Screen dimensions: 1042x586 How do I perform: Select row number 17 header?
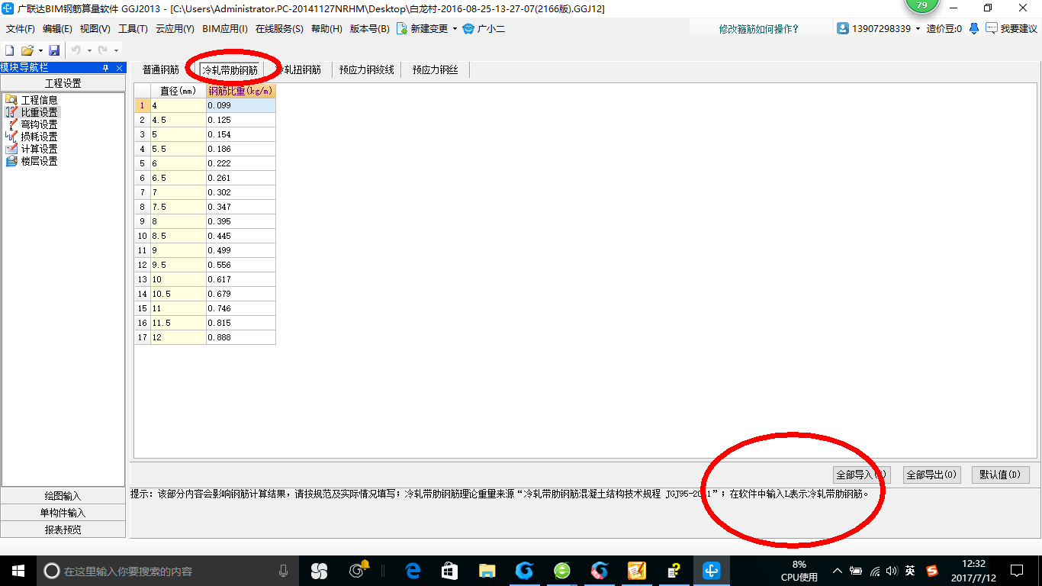143,337
